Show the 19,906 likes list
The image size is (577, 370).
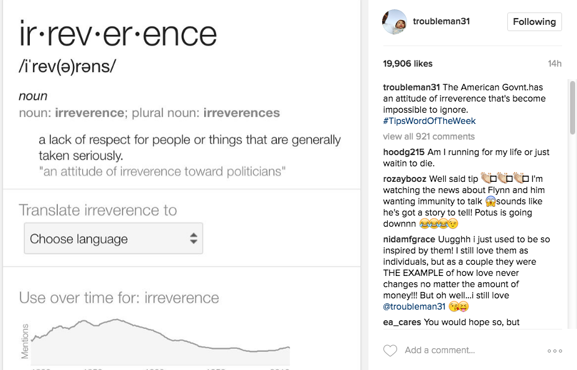pyautogui.click(x=408, y=64)
